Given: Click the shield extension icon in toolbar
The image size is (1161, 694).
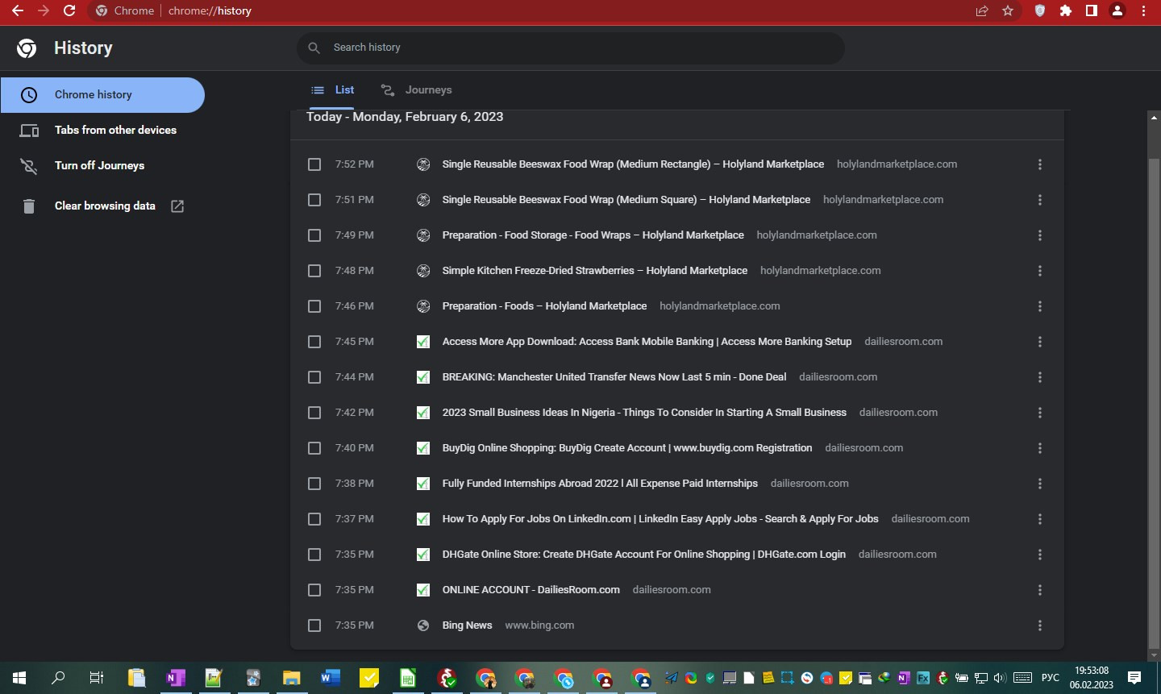Looking at the screenshot, I should [x=1040, y=10].
